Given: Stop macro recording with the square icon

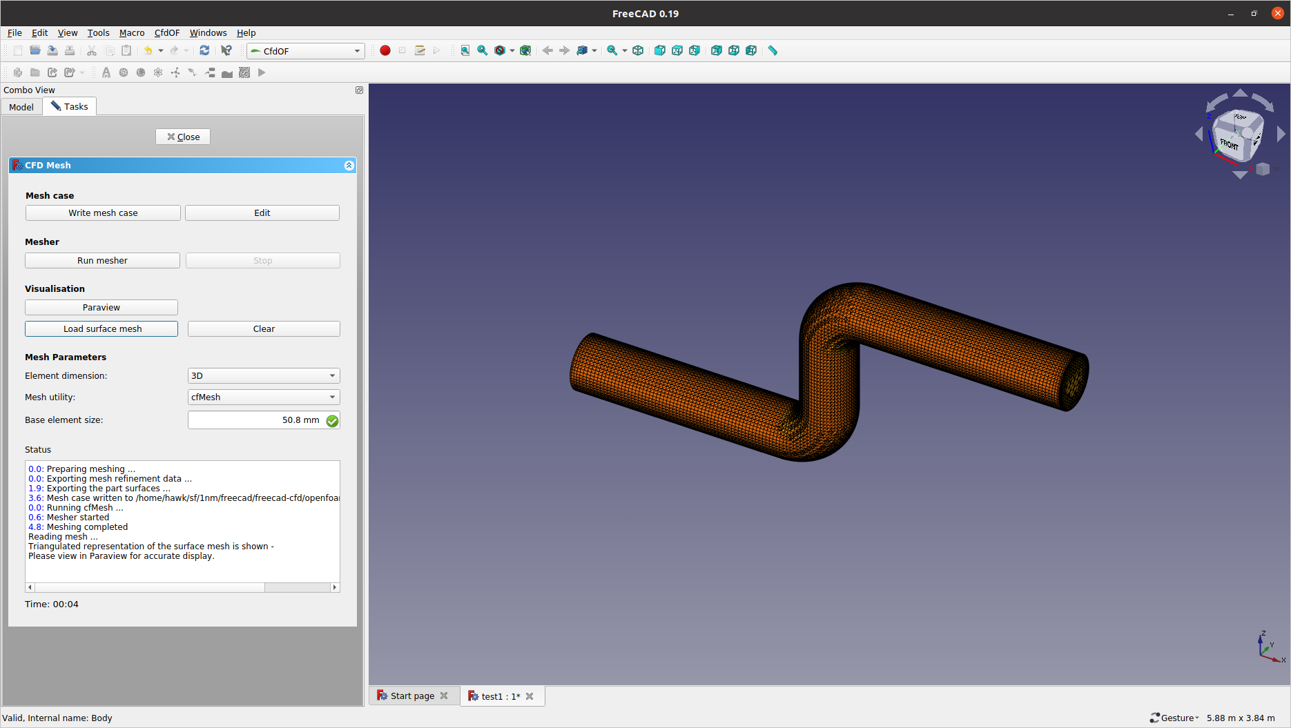Looking at the screenshot, I should pos(402,50).
